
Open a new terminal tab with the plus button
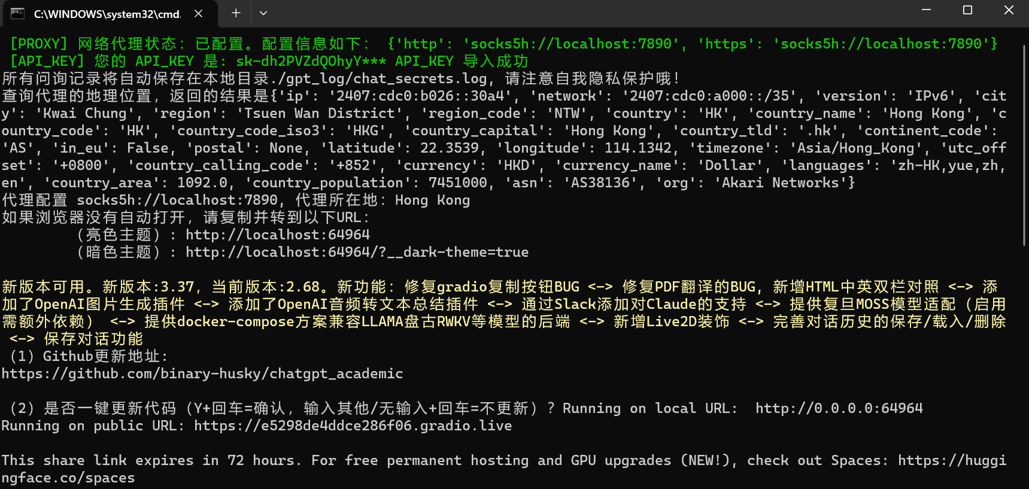coord(235,13)
